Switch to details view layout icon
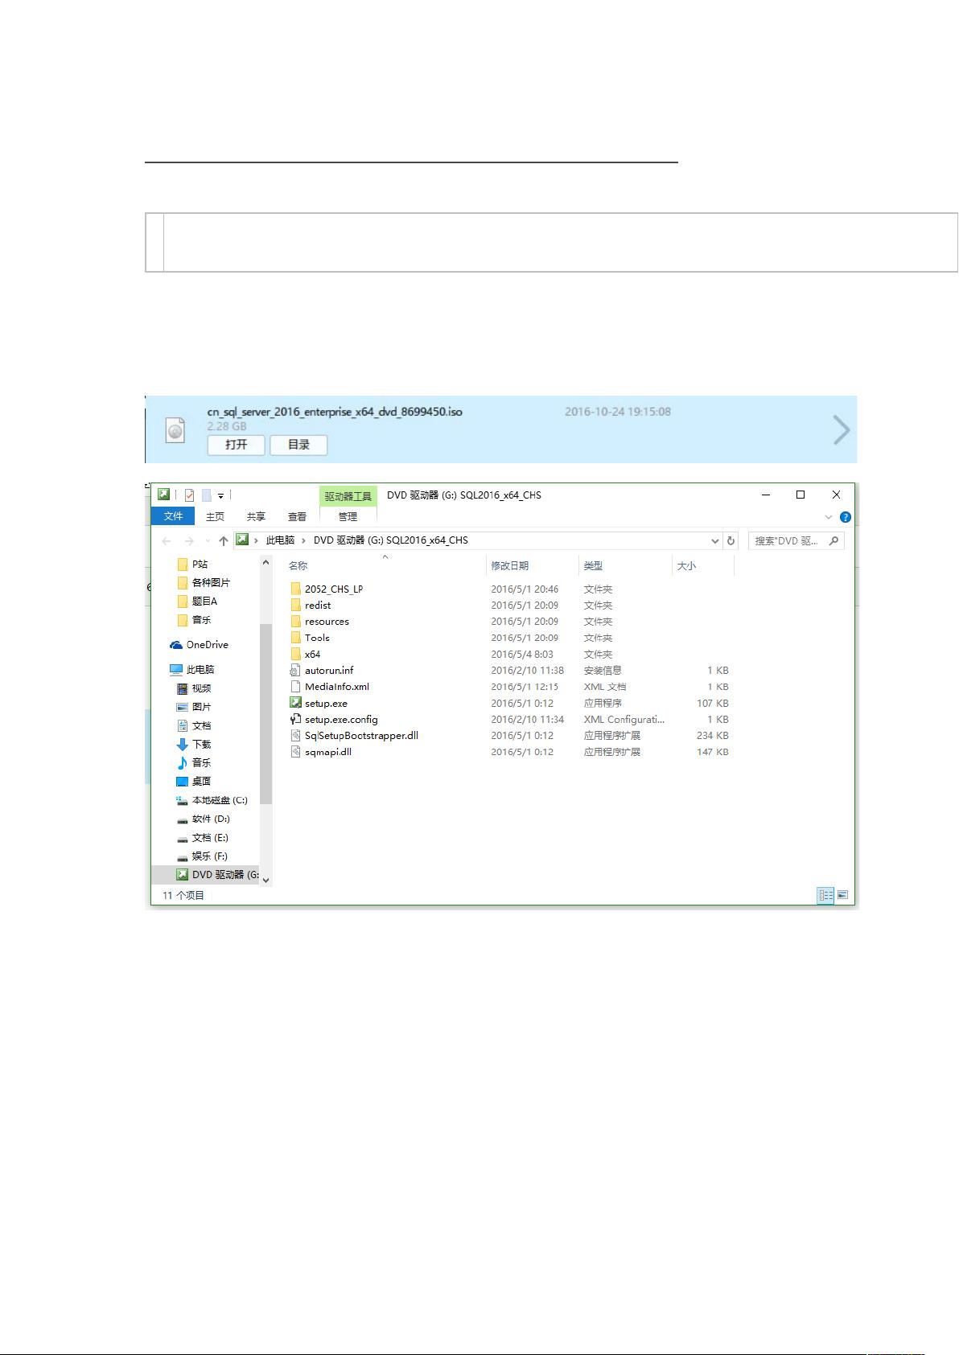959x1355 pixels. pos(825,895)
